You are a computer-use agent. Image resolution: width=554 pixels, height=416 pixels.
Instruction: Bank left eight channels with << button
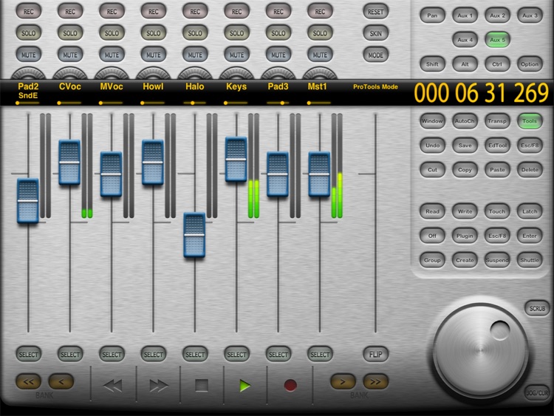(29, 381)
